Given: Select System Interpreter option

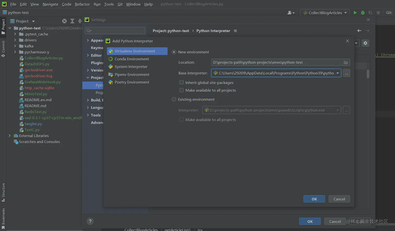Looking at the screenshot, I should pyautogui.click(x=137, y=67).
